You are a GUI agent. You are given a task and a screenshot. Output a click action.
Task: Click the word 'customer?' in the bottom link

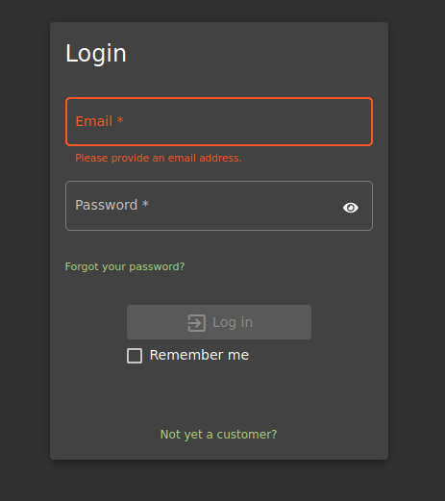[x=247, y=435]
